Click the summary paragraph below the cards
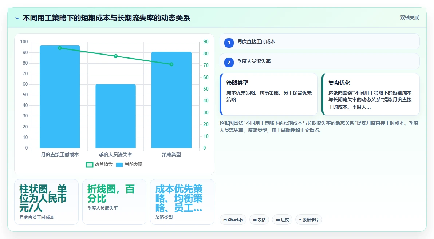The width and height of the screenshot is (434, 239). pos(319,127)
